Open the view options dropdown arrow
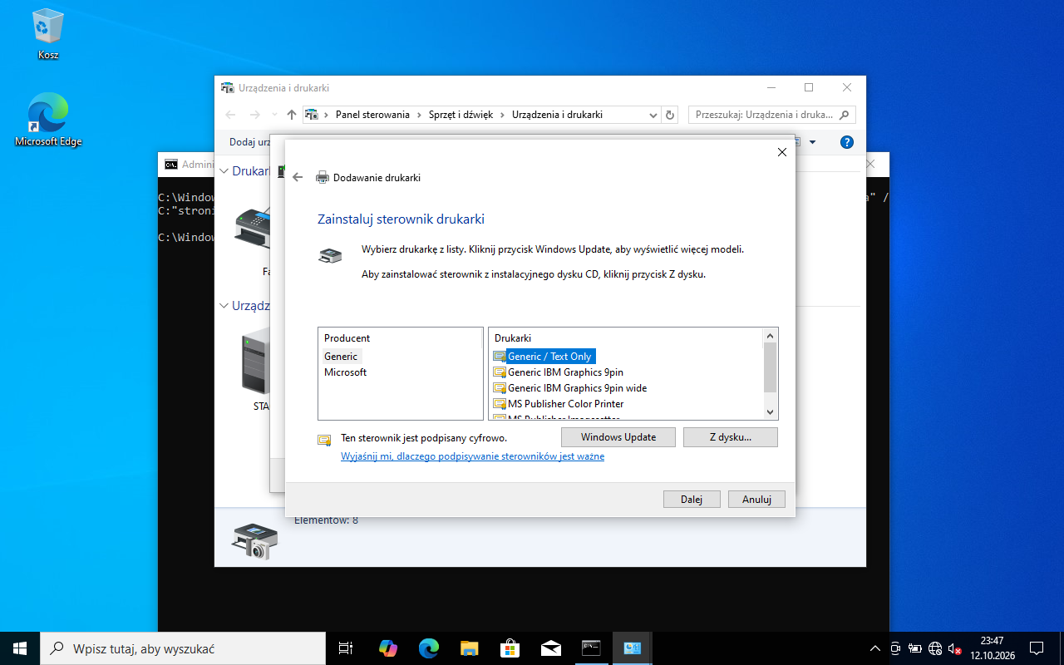Viewport: 1064px width, 665px height. [812, 142]
